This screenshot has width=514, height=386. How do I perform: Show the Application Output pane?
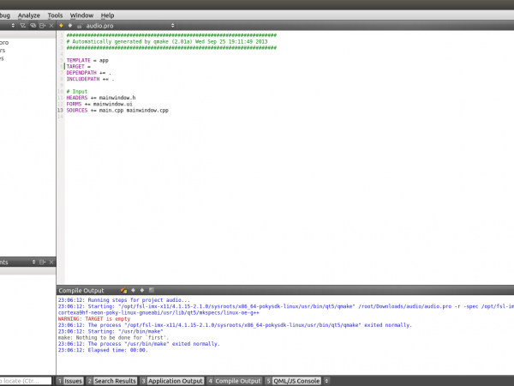(172, 381)
